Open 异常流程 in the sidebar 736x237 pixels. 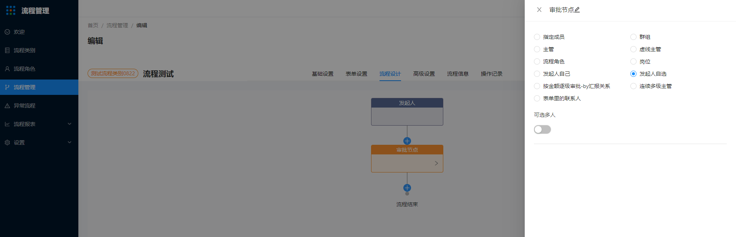click(39, 106)
